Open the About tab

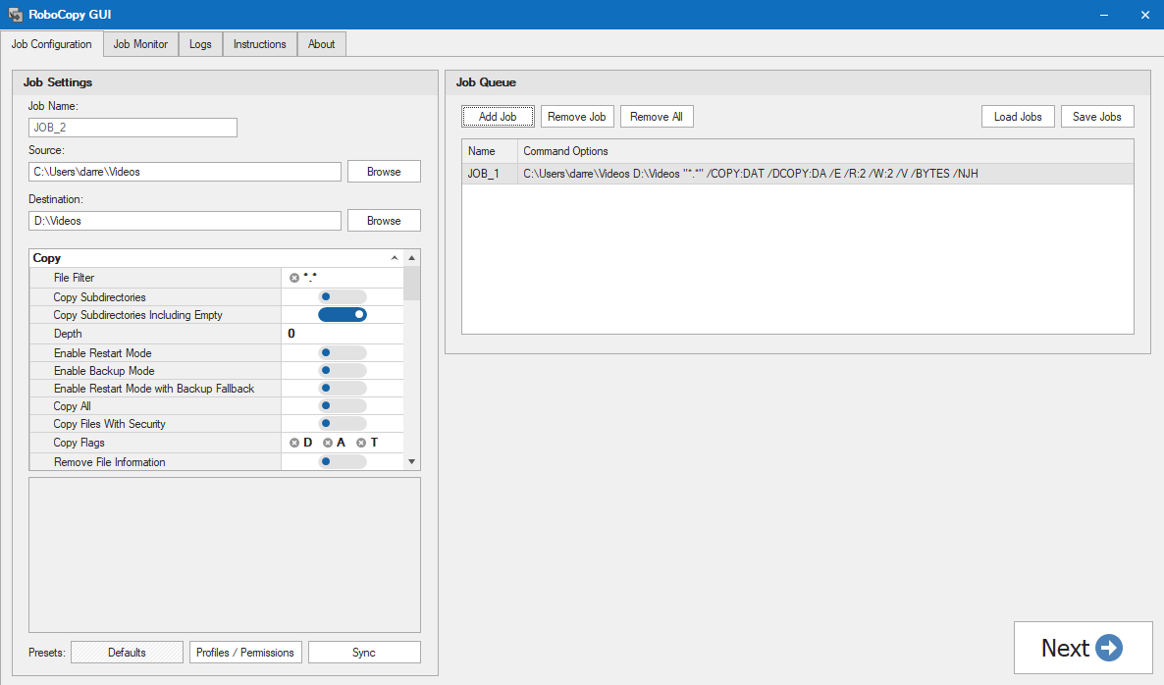(321, 43)
